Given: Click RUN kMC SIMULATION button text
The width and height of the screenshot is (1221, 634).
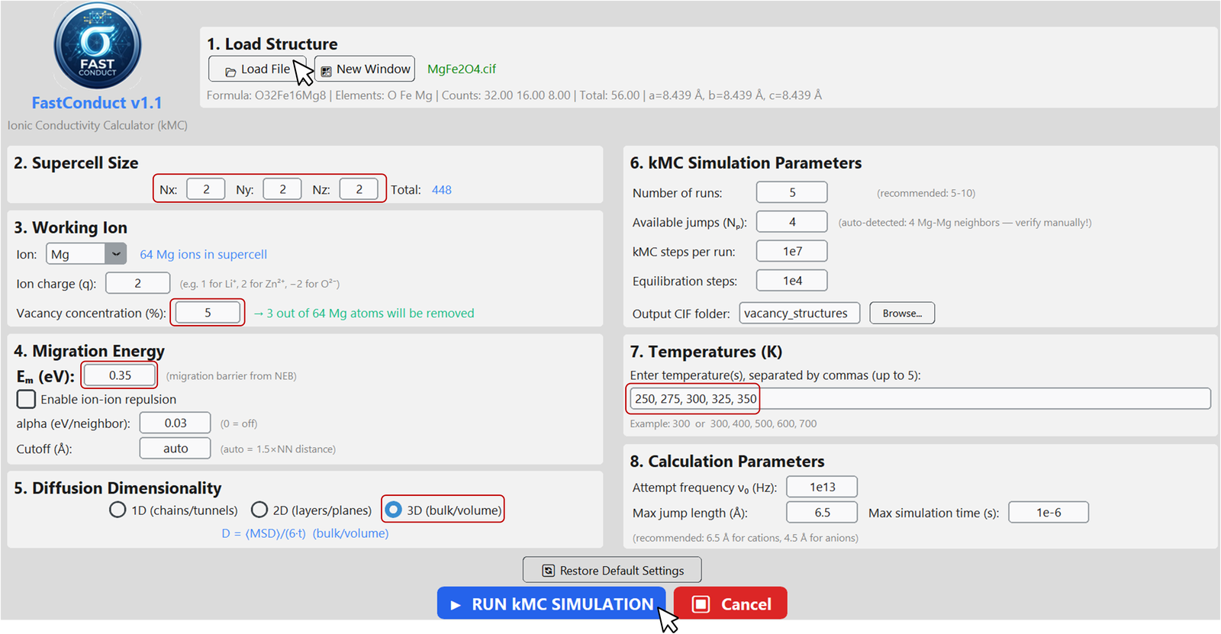Looking at the screenshot, I should coord(562,604).
